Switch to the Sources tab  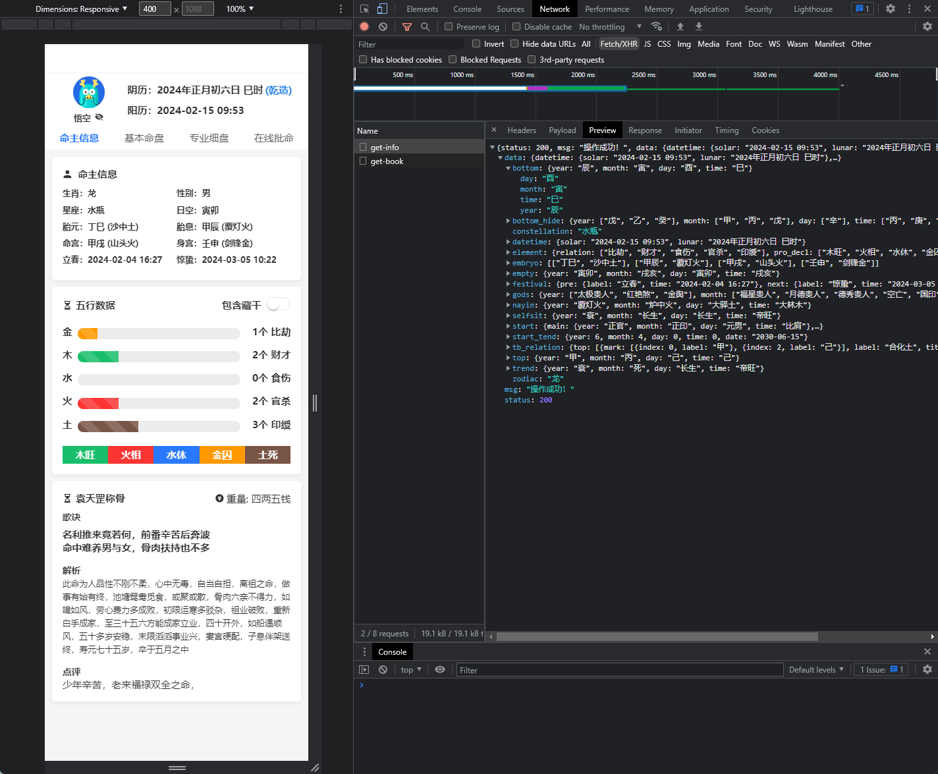(510, 9)
